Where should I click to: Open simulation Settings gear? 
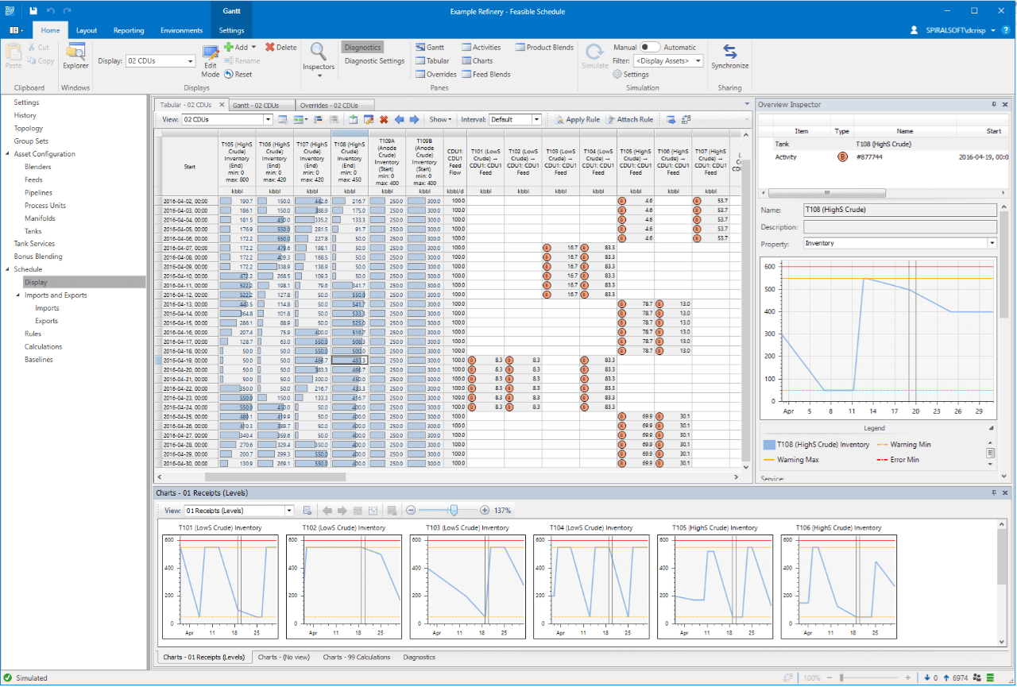click(631, 74)
